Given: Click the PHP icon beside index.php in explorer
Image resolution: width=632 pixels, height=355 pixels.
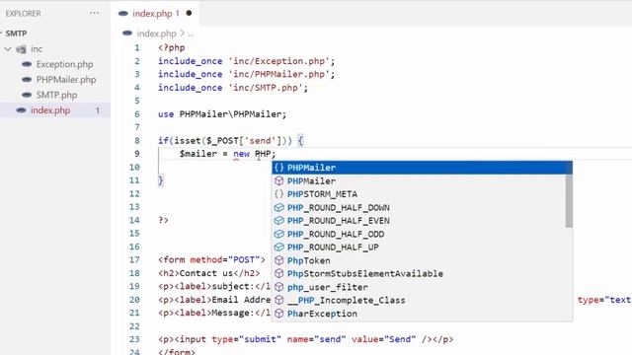Looking at the screenshot, I should click(x=21, y=110).
